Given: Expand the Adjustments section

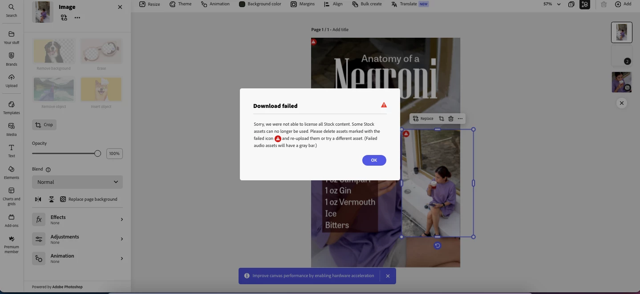Looking at the screenshot, I should (77, 239).
